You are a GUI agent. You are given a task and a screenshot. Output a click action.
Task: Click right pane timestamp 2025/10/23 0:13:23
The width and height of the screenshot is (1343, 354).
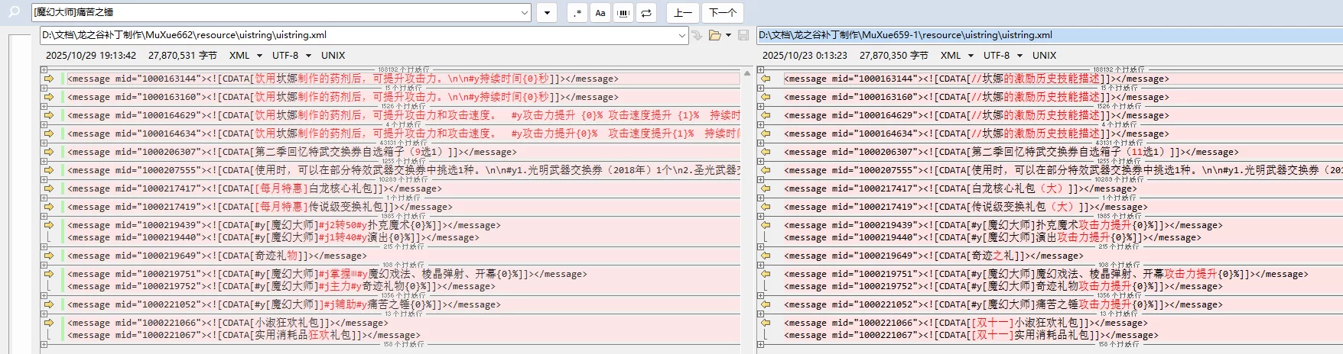point(805,56)
